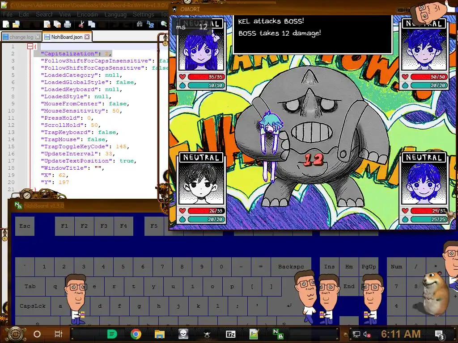Click the PgUp key in NohBoard
458x343 pixels.
coord(369,267)
